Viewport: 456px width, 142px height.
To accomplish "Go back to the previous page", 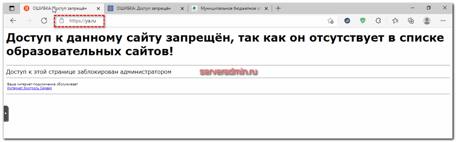I will (13, 21).
